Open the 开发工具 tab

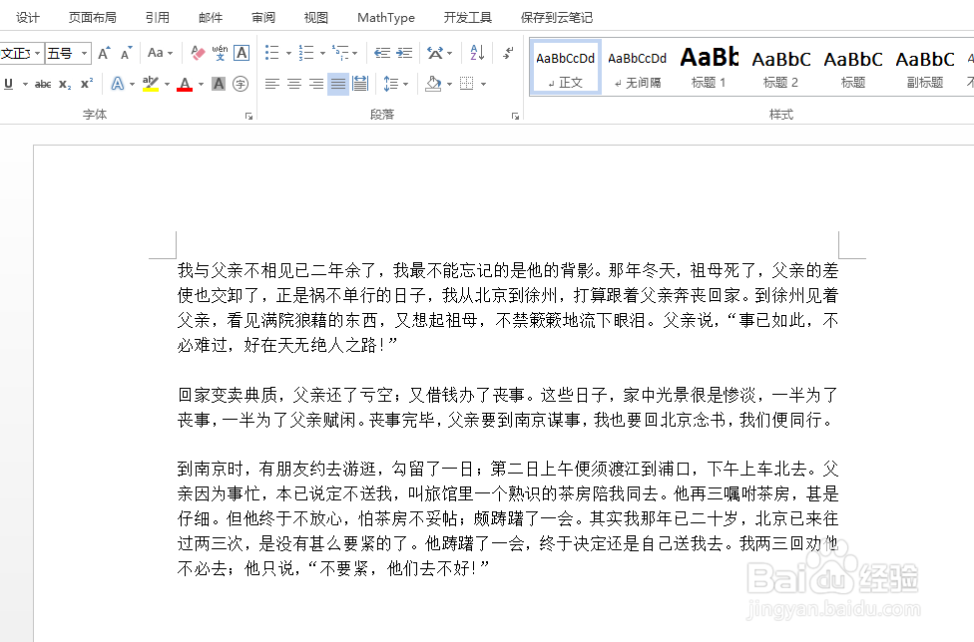468,17
